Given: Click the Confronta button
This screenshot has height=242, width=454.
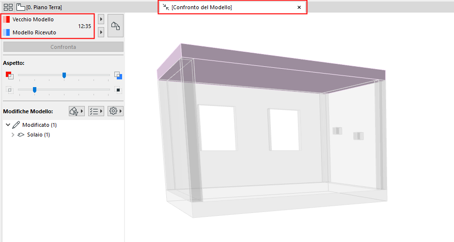Looking at the screenshot, I should 63,47.
